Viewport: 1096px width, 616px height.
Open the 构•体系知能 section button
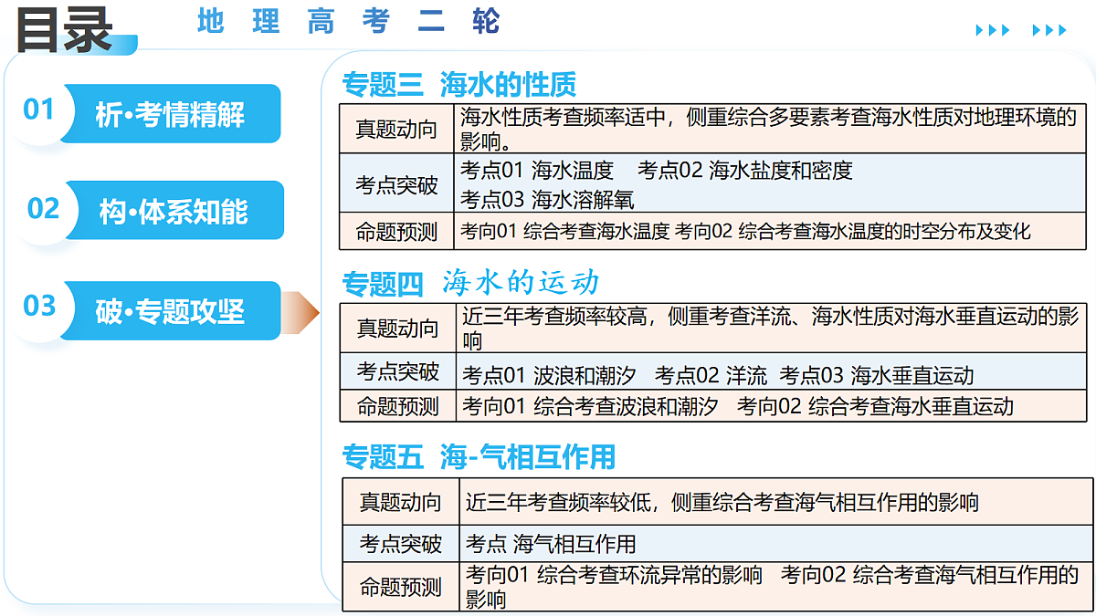[174, 211]
